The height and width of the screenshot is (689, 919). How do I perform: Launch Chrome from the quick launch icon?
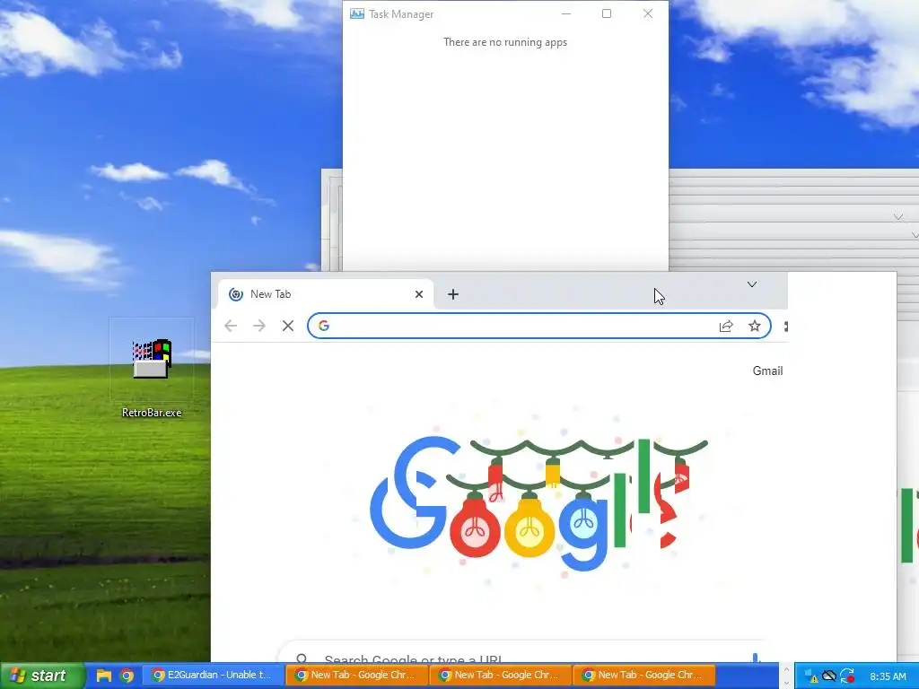[x=127, y=676]
